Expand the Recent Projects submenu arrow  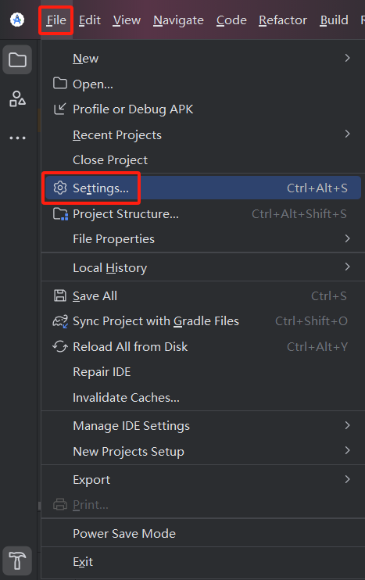point(347,134)
